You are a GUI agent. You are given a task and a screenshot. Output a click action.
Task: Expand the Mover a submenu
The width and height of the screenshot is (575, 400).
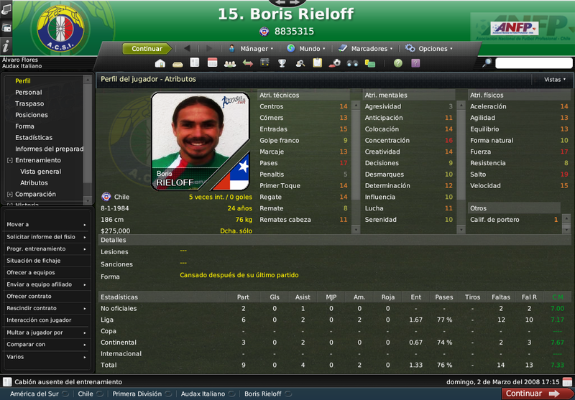[x=46, y=225]
